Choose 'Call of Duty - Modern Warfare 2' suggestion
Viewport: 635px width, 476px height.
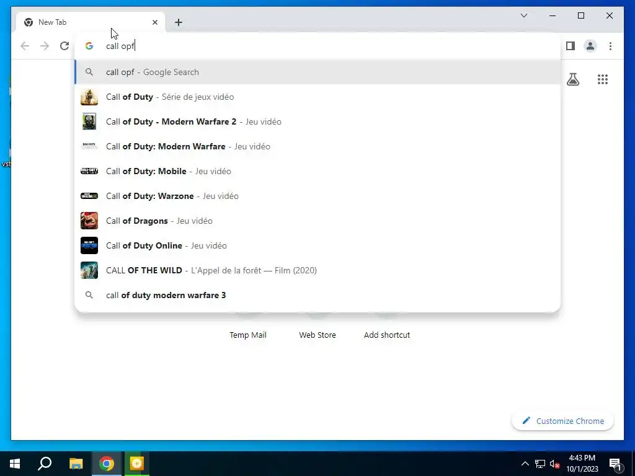click(x=317, y=121)
